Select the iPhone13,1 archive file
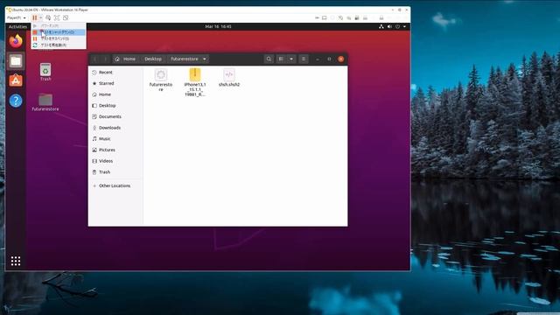The height and width of the screenshot is (315, 560). tap(195, 82)
